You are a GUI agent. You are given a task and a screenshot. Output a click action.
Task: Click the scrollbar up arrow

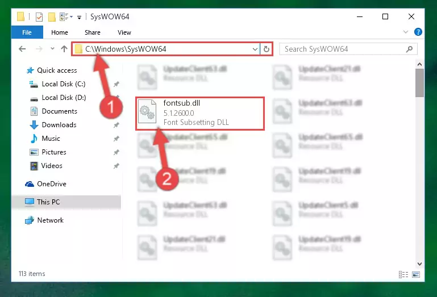pyautogui.click(x=419, y=64)
